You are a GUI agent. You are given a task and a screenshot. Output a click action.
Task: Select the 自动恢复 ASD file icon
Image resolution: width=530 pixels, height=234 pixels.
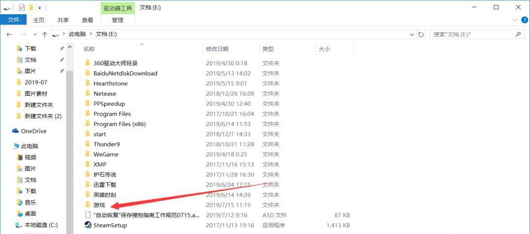click(x=87, y=215)
